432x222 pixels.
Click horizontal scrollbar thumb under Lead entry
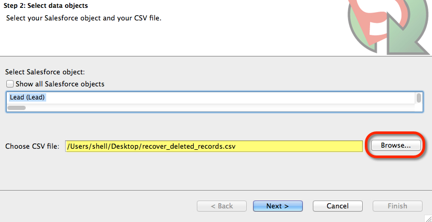click(x=16, y=108)
